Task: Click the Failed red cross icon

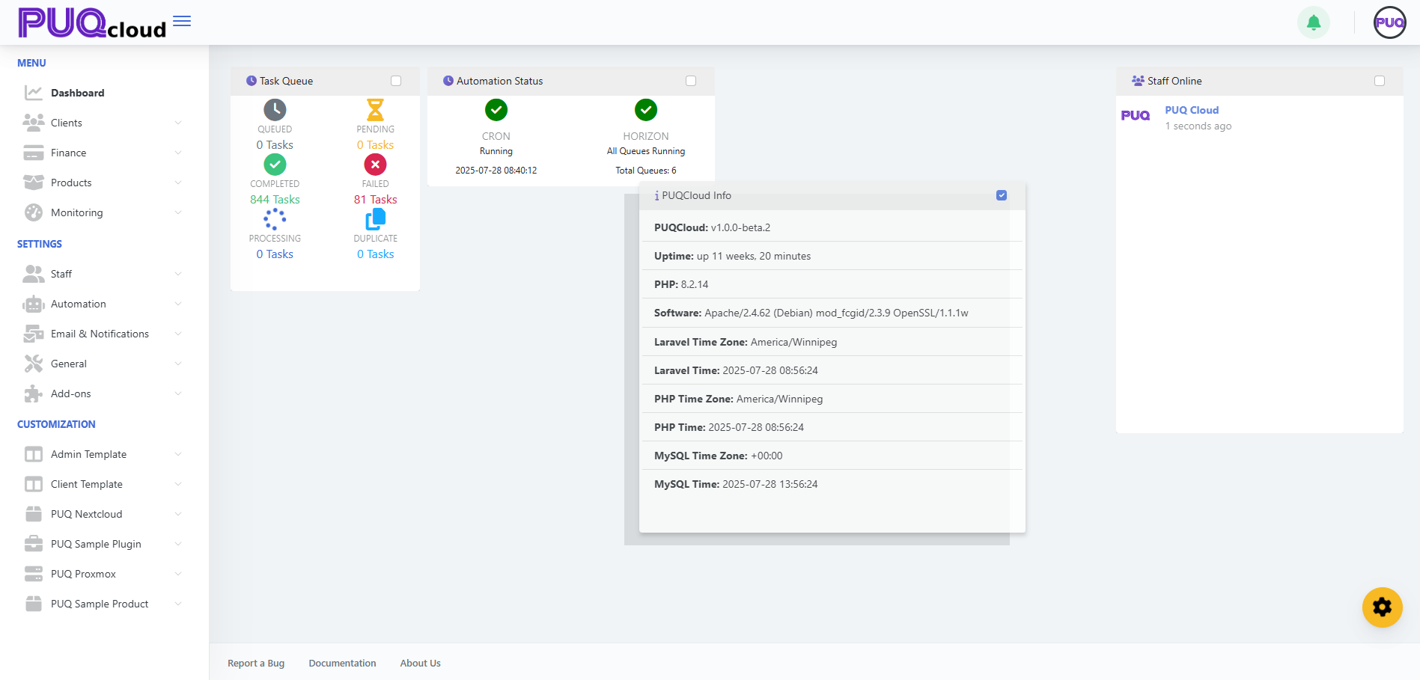Action: click(375, 165)
